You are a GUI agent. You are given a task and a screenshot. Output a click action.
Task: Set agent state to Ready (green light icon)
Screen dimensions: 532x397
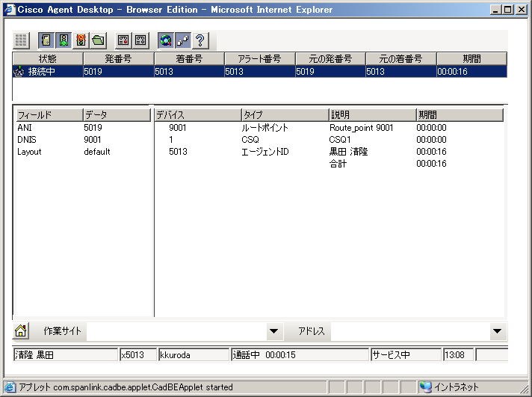click(x=64, y=40)
